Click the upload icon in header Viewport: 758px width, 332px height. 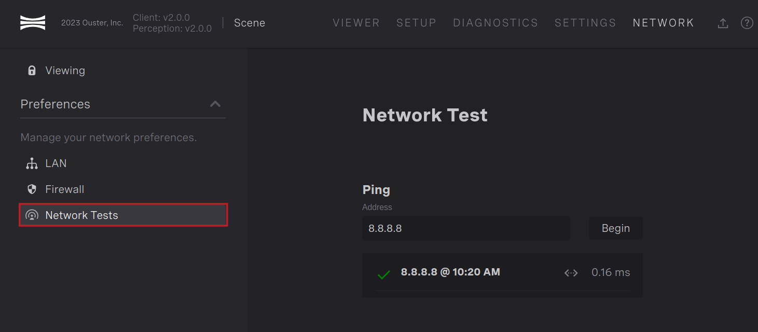[x=723, y=23]
